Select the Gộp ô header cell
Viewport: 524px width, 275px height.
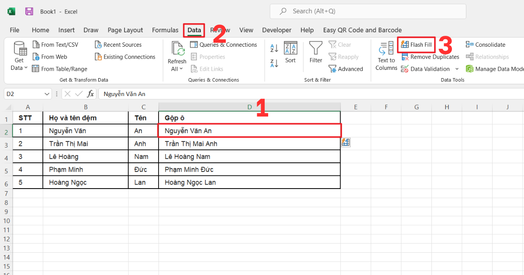pyautogui.click(x=249, y=118)
